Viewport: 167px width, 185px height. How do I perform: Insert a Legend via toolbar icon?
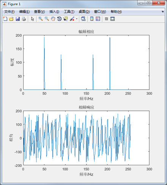(98, 19)
